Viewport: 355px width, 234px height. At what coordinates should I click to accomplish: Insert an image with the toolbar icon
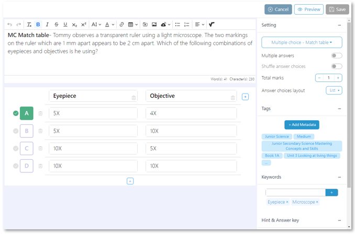point(154,25)
